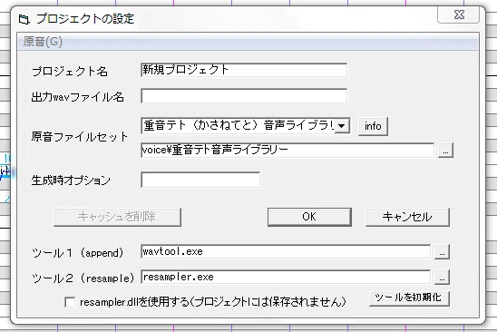
Task: Enable the resampler.dll checkbox
Action: 70,302
